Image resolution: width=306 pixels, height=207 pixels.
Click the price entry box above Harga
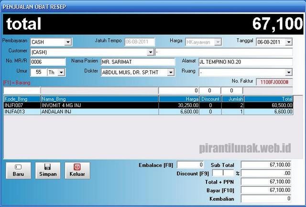click(178, 90)
